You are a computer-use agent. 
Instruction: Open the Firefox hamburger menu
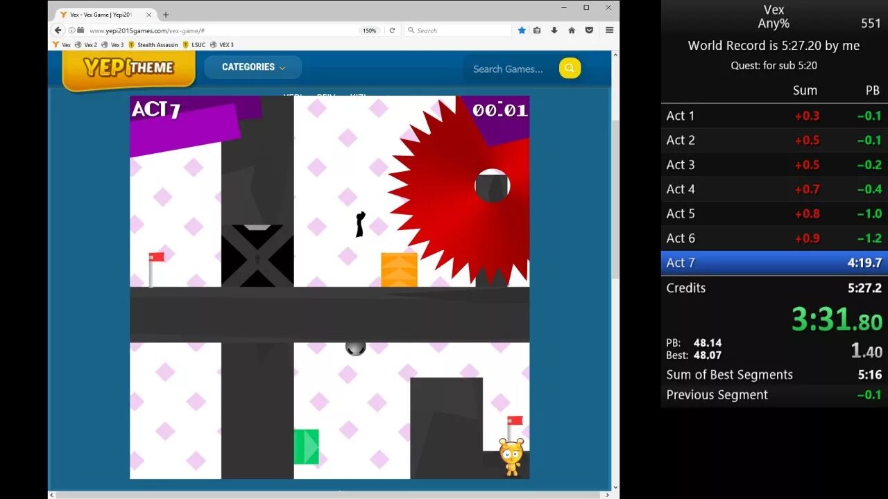pyautogui.click(x=609, y=30)
